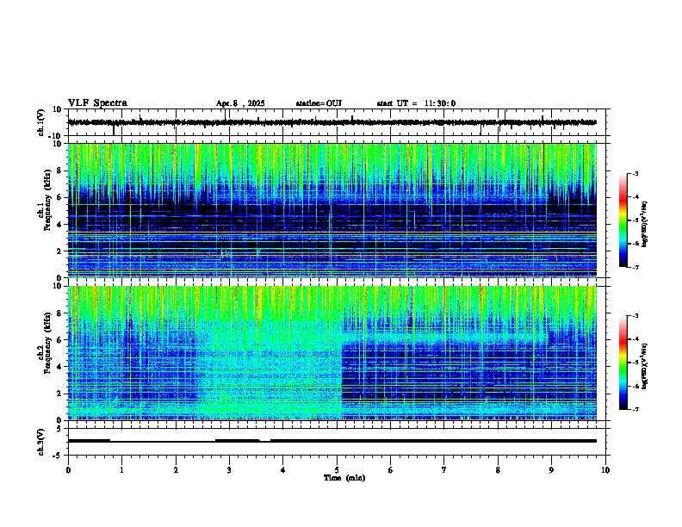Click the "station=OUI" header text
This screenshot has height=527, width=682.
pyautogui.click(x=319, y=103)
